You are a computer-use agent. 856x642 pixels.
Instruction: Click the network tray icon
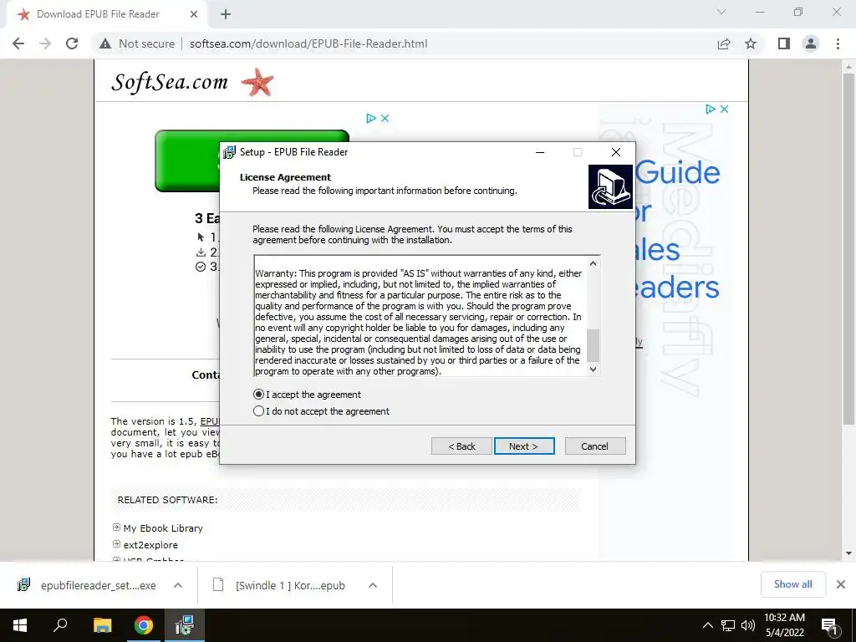tap(728, 625)
